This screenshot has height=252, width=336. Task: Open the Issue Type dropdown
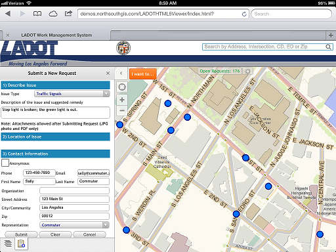72,94
